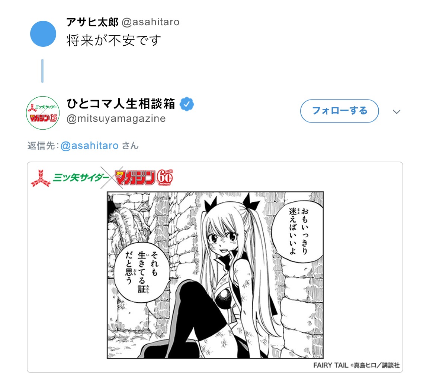
Task: Click the @asahitaro handle in the top tweet
Action: (x=150, y=22)
